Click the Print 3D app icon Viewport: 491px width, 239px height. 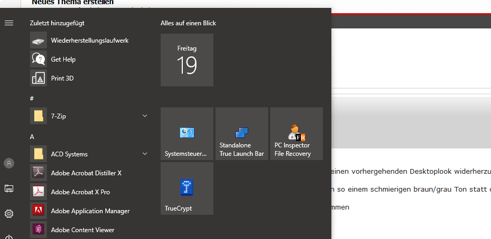[38, 78]
